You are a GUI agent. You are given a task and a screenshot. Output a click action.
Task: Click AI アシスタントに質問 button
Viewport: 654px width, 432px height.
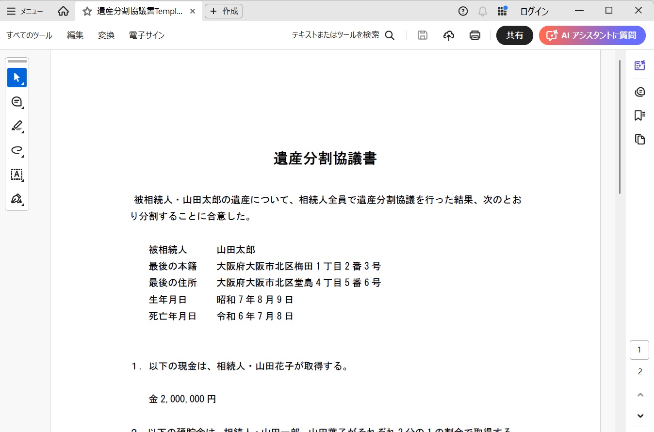tap(592, 35)
